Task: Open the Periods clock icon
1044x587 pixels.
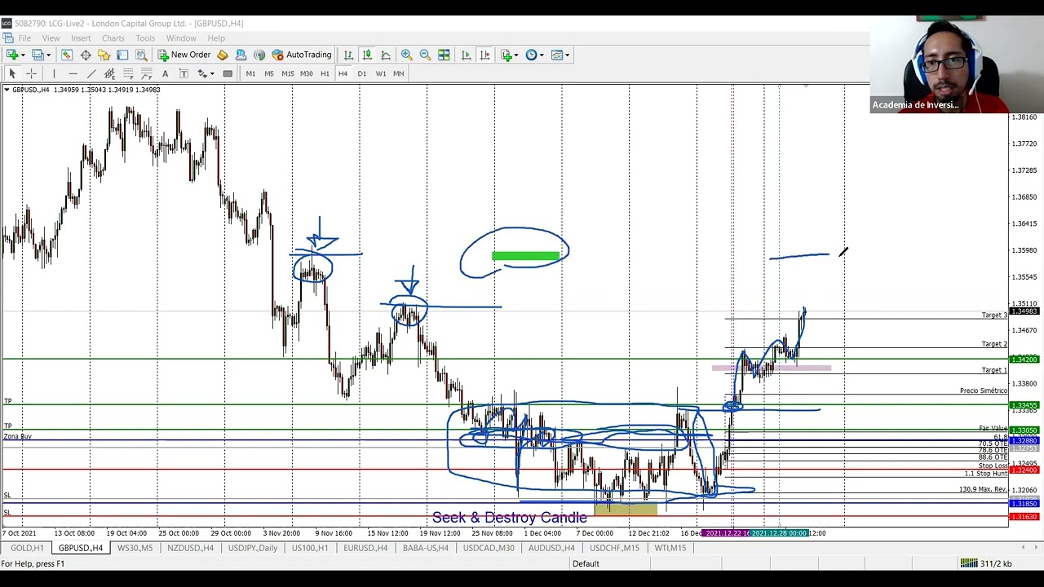Action: pyautogui.click(x=531, y=55)
